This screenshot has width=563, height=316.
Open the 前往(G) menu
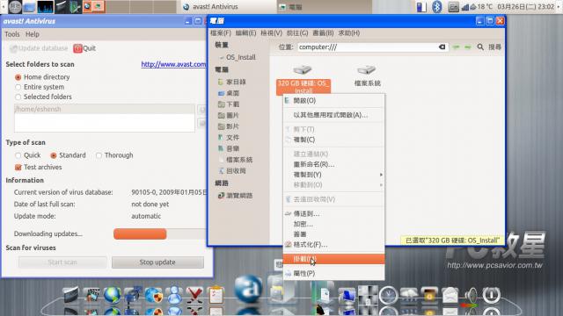(x=297, y=33)
